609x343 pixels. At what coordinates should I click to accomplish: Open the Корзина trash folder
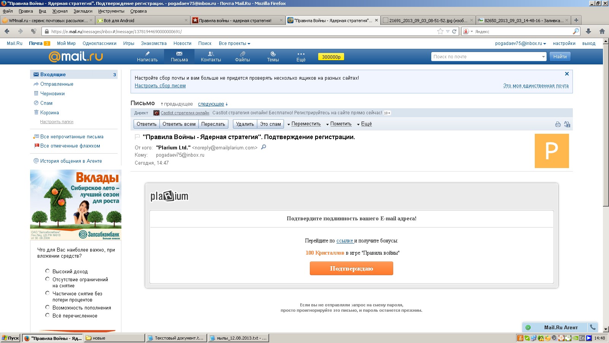point(49,112)
